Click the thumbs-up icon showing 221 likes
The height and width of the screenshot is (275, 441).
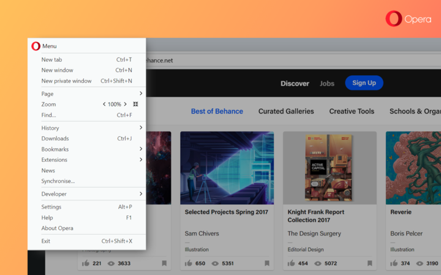[86, 263]
